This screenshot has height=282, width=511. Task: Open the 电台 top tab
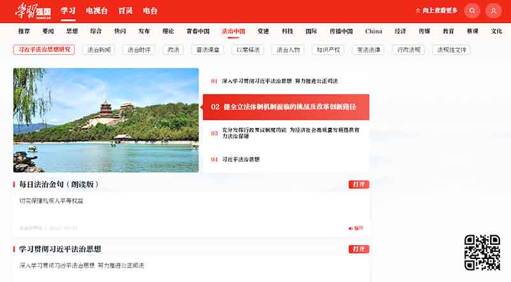tap(150, 11)
